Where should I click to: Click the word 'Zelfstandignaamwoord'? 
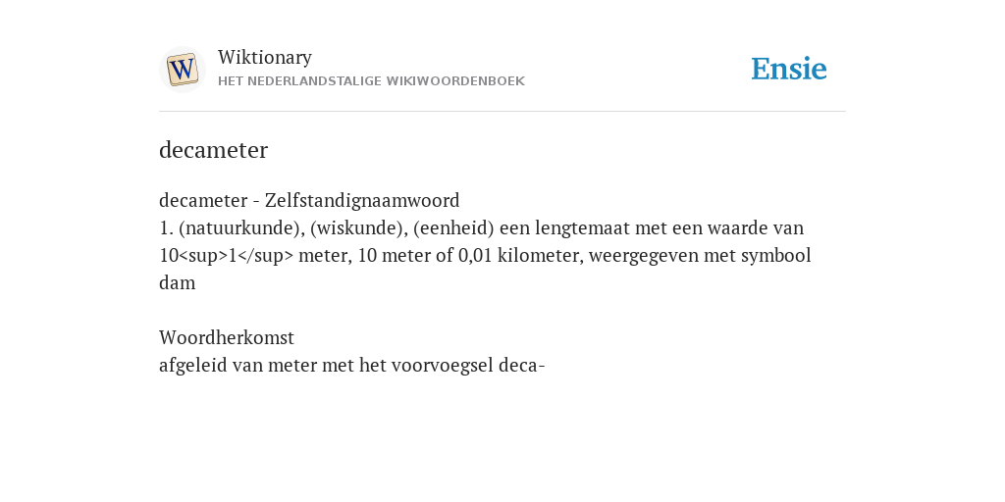click(x=362, y=200)
